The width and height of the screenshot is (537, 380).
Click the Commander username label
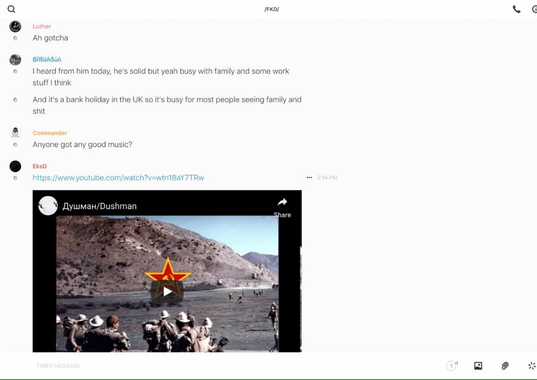click(50, 133)
